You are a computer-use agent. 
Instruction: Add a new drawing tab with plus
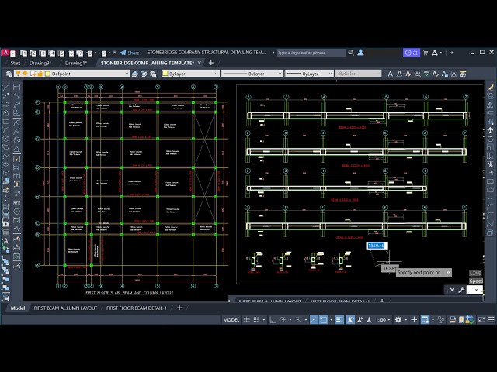pos(210,63)
